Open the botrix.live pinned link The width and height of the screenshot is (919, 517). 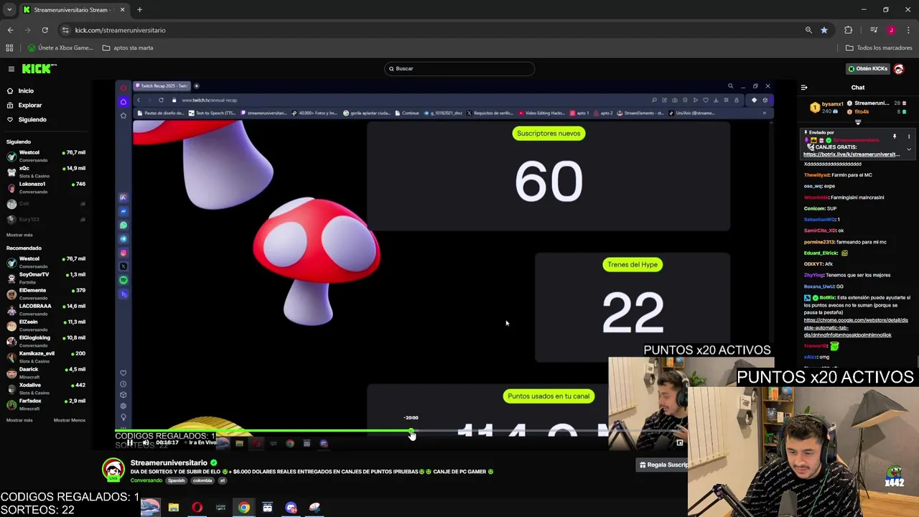point(852,154)
